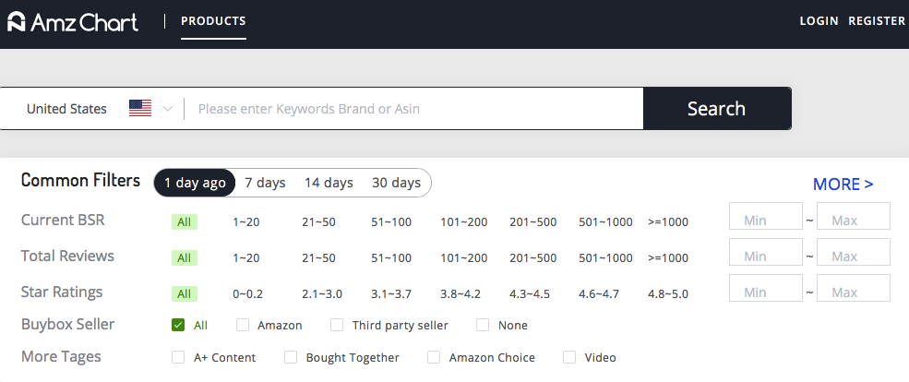Open the PRODUCTS tab
The width and height of the screenshot is (909, 382).
pyautogui.click(x=213, y=20)
